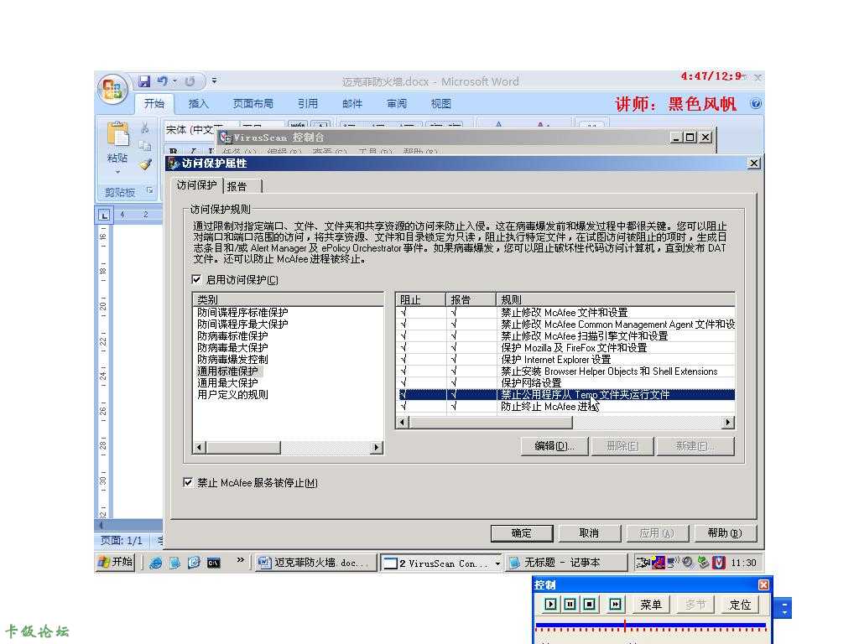This screenshot has width=859, height=644.
Task: Toggle 启用访问保护 checkbox
Action: click(196, 279)
